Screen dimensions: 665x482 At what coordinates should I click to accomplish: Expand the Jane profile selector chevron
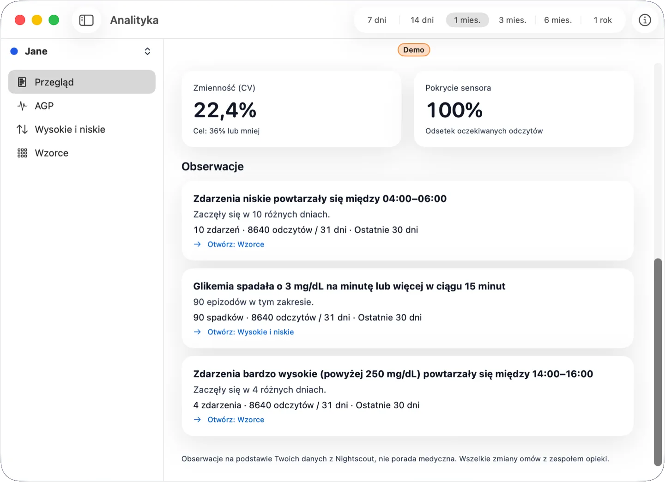(x=147, y=51)
